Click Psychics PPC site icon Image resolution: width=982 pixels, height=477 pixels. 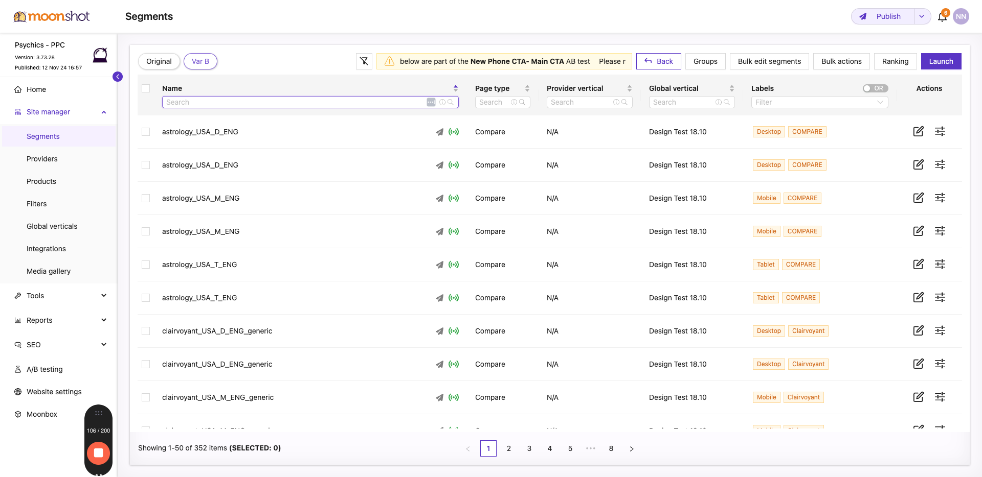pos(100,55)
